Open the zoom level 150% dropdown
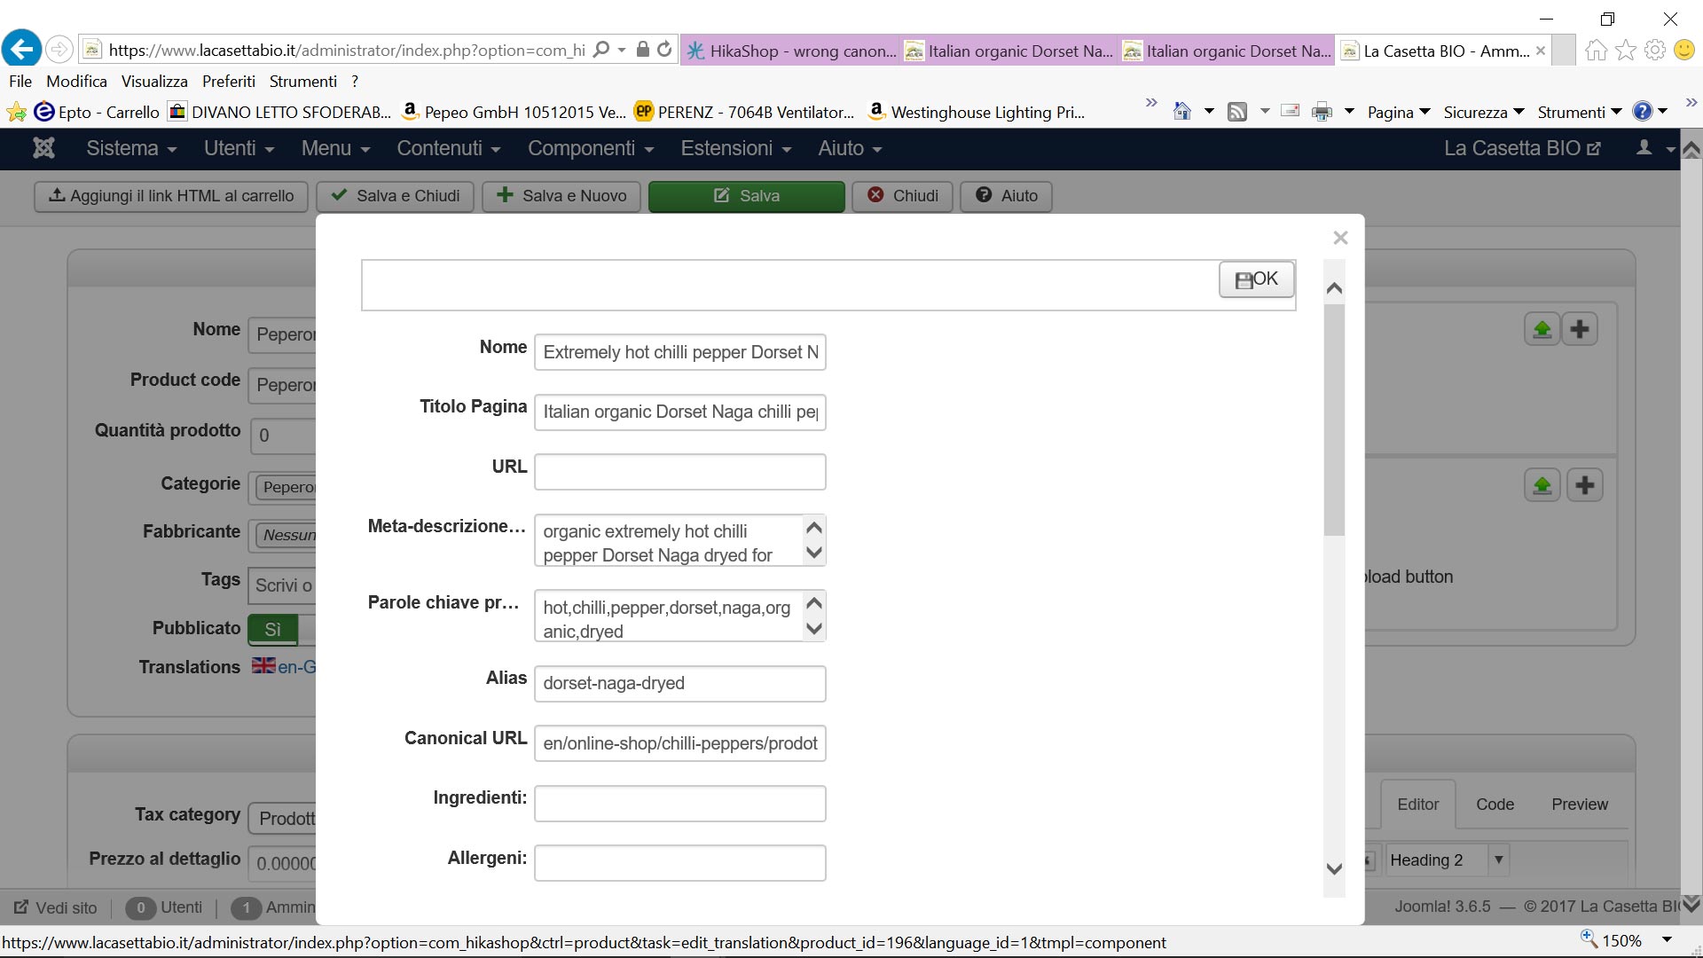Image resolution: width=1703 pixels, height=958 pixels. [x=1666, y=940]
